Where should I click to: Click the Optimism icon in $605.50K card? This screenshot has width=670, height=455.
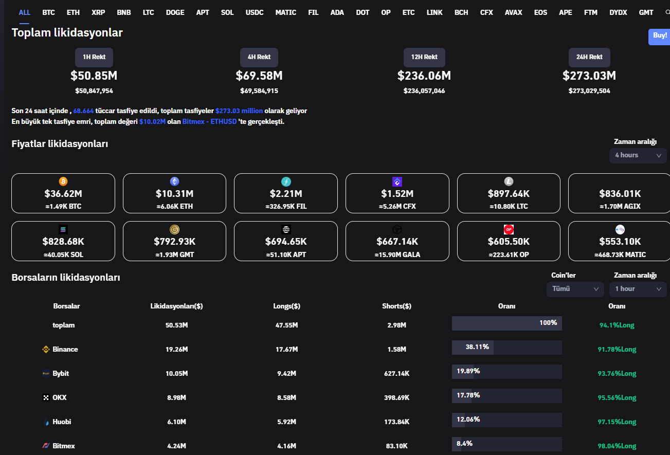(x=509, y=229)
